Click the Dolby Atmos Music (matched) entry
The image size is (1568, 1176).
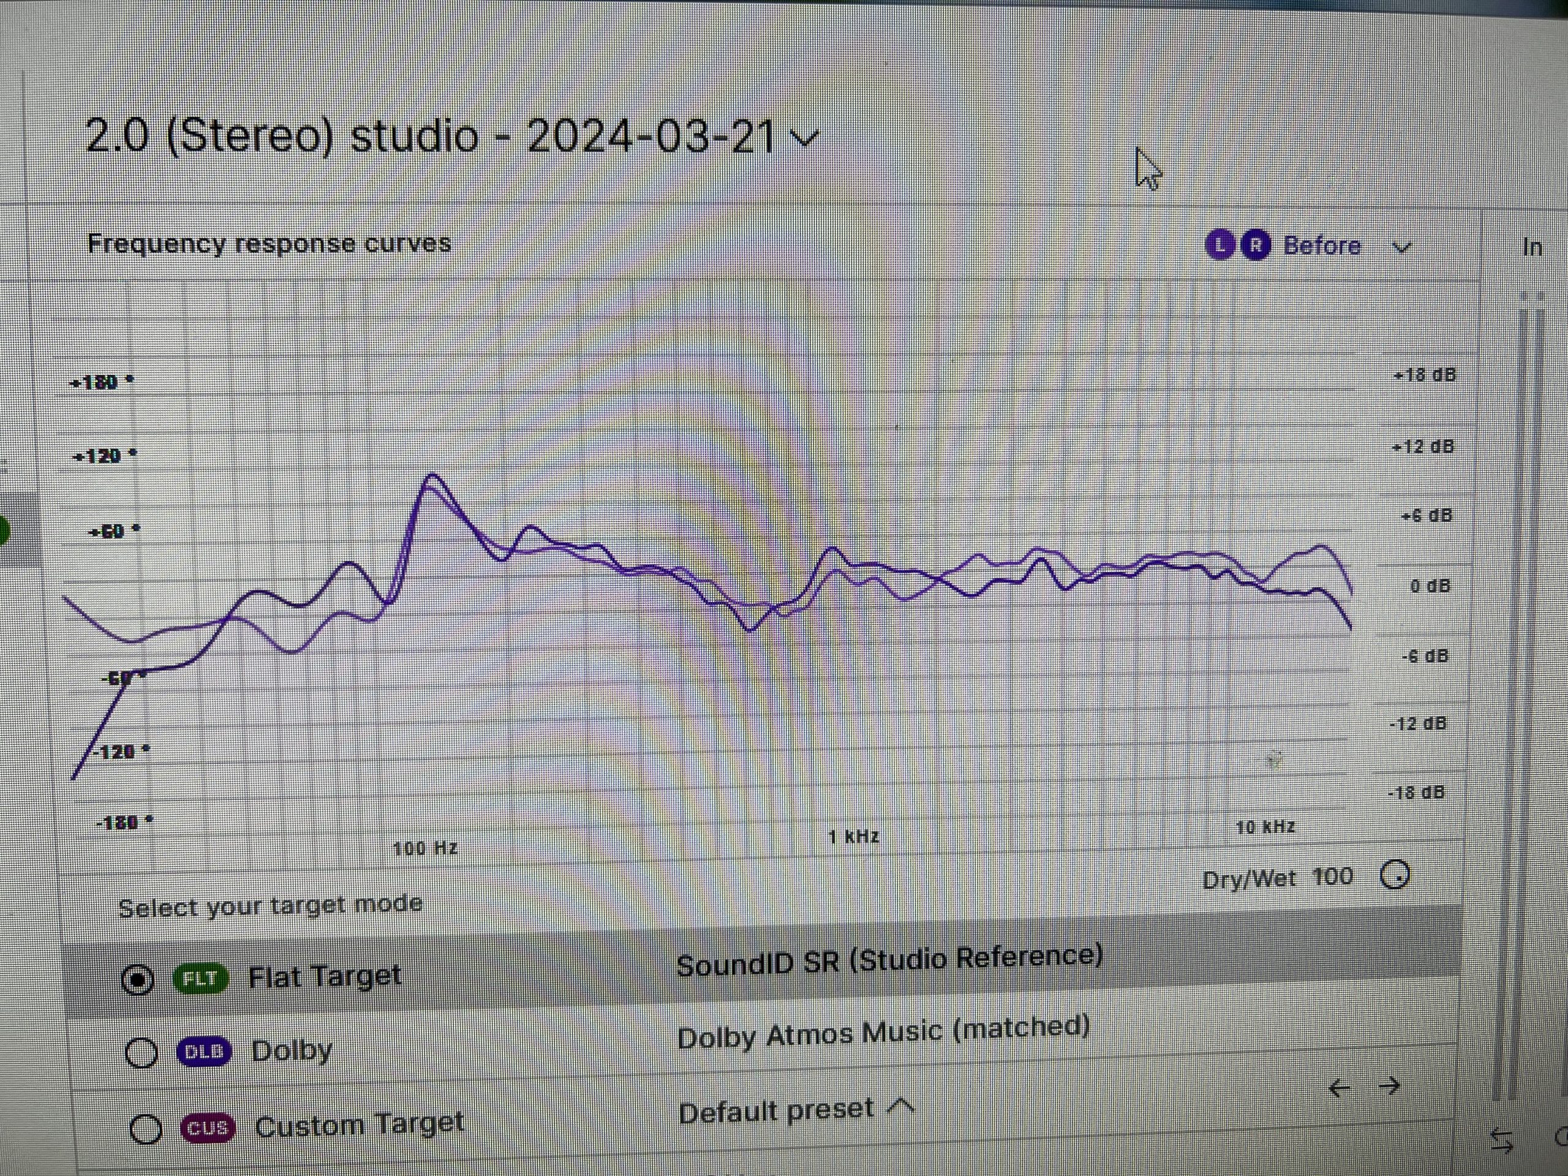[883, 1033]
